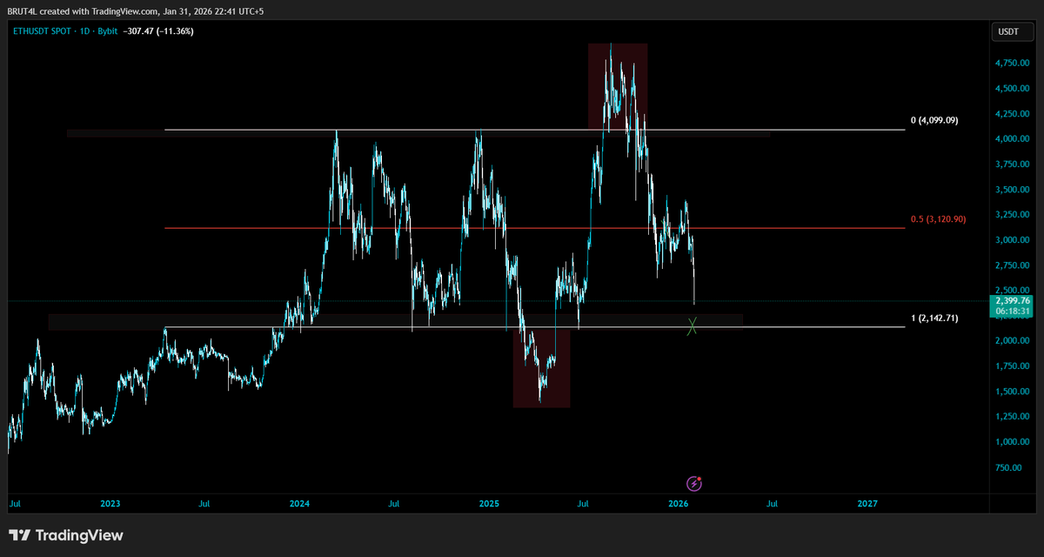
Task: Click the 1,250.00 price axis label
Action: pos(1012,417)
